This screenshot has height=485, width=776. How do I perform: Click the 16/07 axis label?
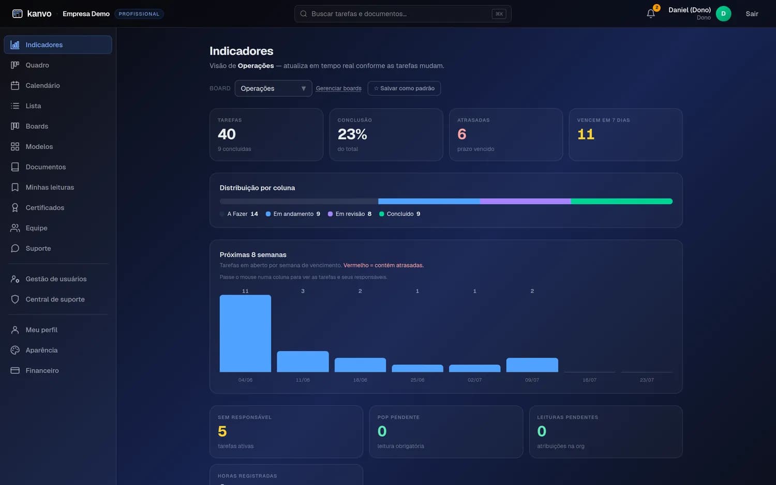tap(589, 380)
